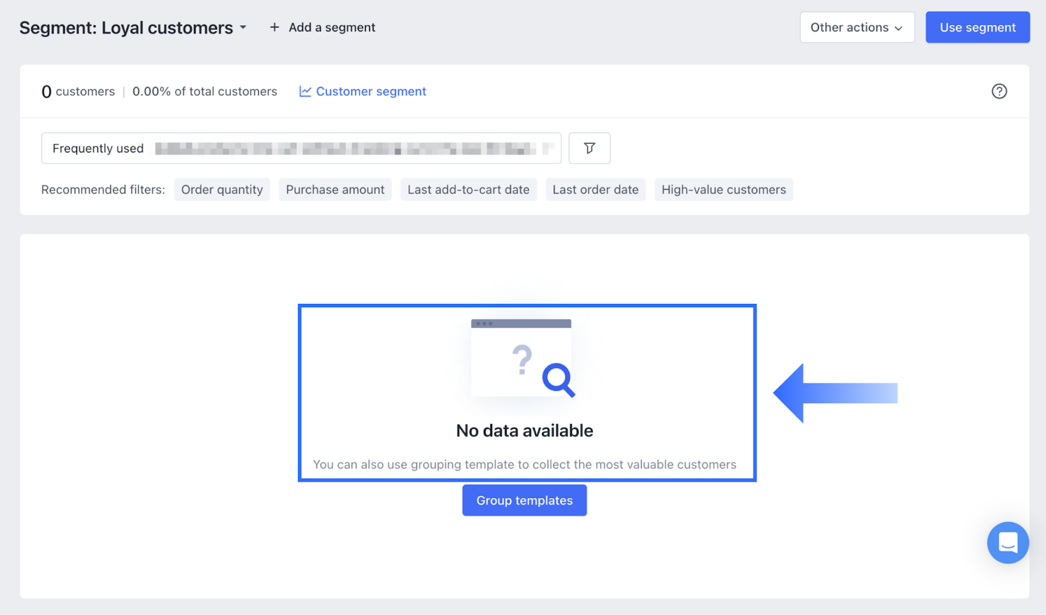Choose the Last order date filter
The width and height of the screenshot is (1046, 615).
pos(595,190)
